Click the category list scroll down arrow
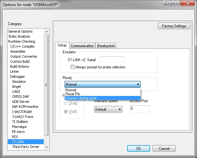Viewport: 197px width, 158px height. (47, 147)
